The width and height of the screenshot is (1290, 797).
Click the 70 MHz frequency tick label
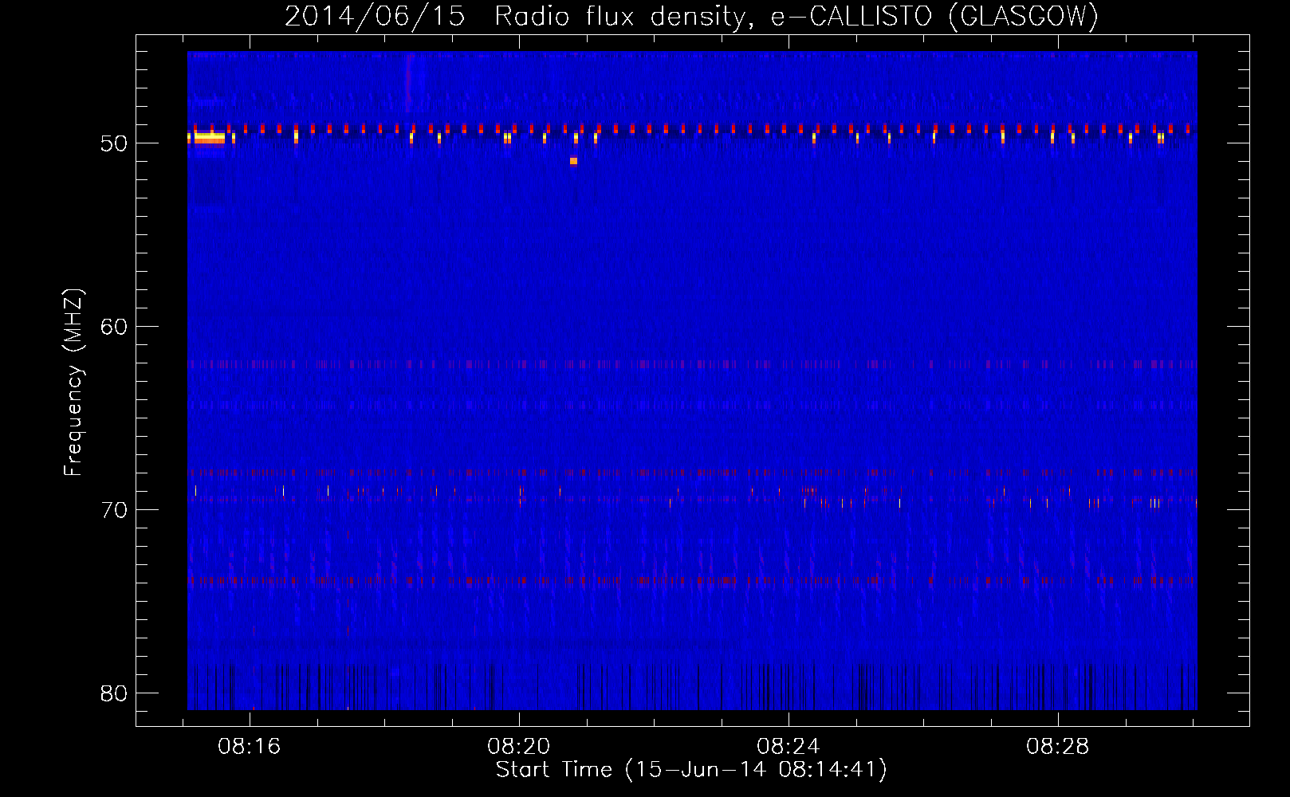[x=114, y=509]
